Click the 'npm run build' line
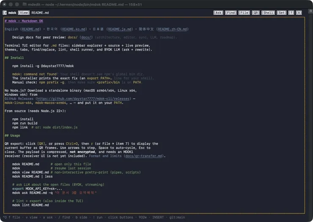The height and width of the screenshot is (222, 313). point(25,123)
